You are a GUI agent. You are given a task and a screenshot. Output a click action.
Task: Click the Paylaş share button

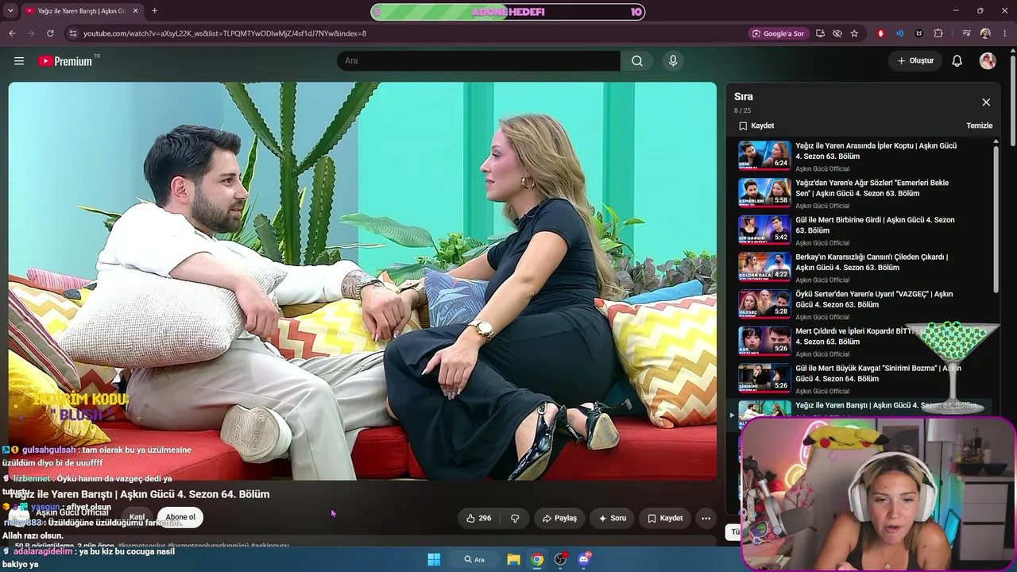click(x=559, y=518)
